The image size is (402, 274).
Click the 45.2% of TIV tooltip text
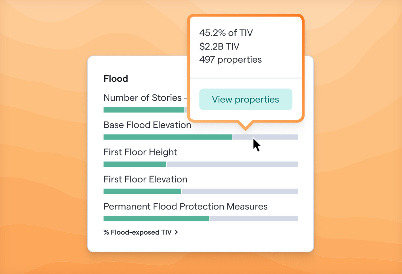tap(226, 33)
